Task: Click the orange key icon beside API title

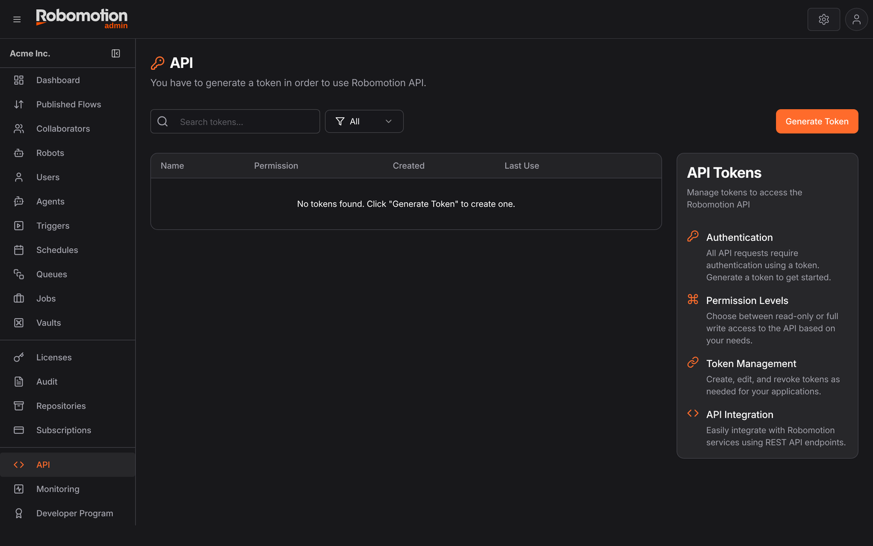Action: click(158, 63)
